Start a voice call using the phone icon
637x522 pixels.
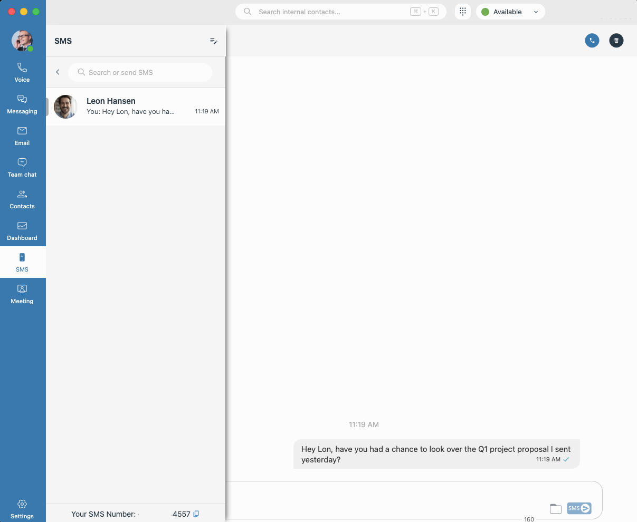click(592, 40)
